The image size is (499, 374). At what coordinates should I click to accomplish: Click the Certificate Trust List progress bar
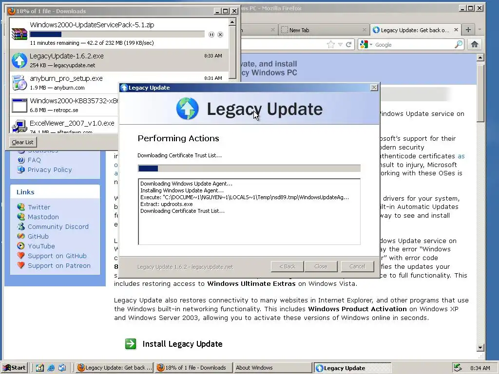[x=249, y=168]
